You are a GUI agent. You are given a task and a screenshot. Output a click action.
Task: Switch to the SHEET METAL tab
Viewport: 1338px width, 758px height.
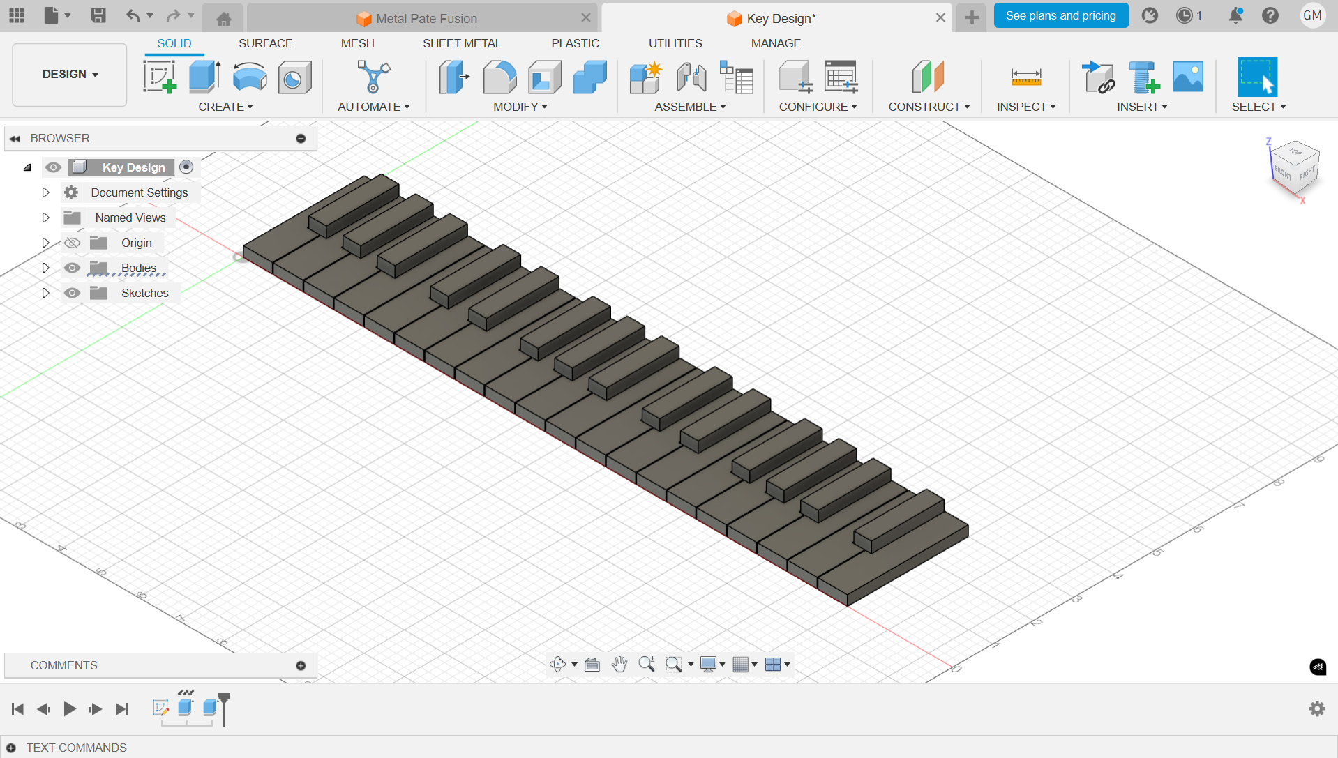(x=462, y=43)
